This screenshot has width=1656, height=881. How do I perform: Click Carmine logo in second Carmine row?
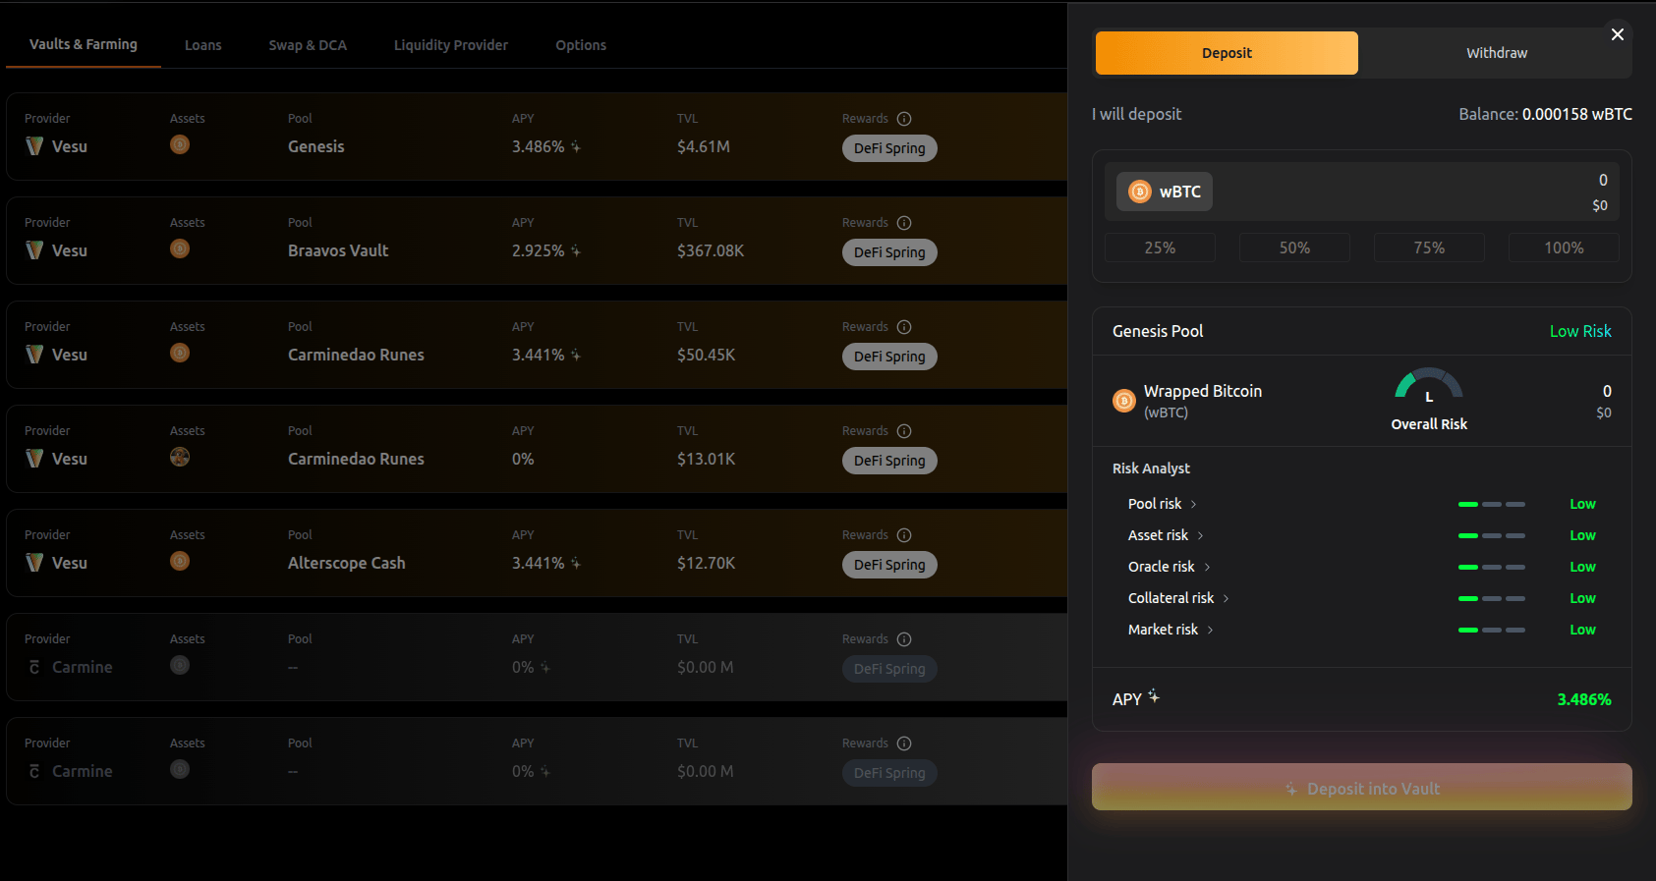34,771
